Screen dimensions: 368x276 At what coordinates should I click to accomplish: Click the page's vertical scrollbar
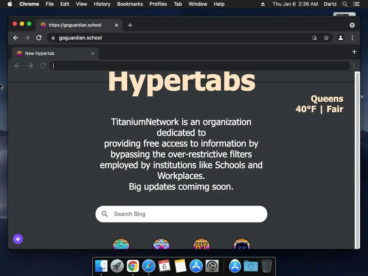pos(358,160)
